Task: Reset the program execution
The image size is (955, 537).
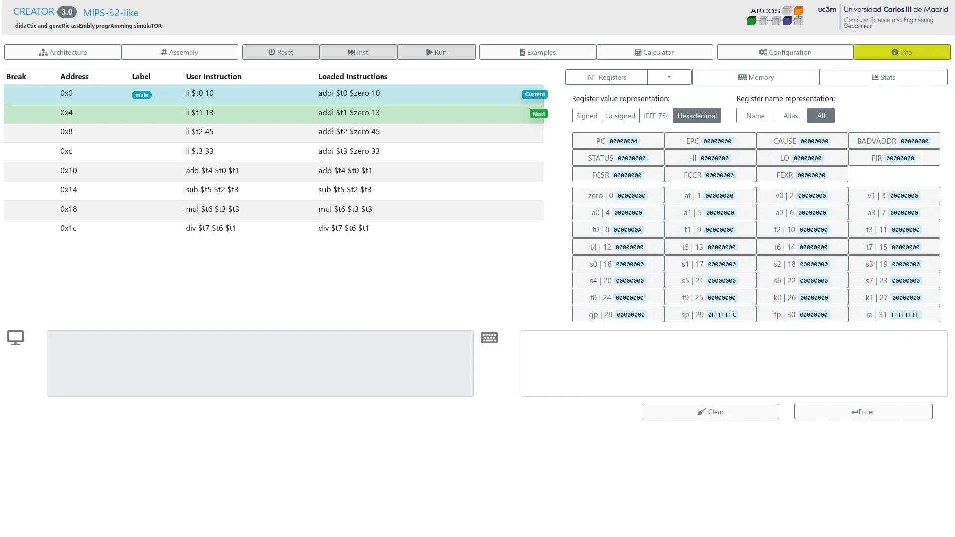Action: point(281,52)
